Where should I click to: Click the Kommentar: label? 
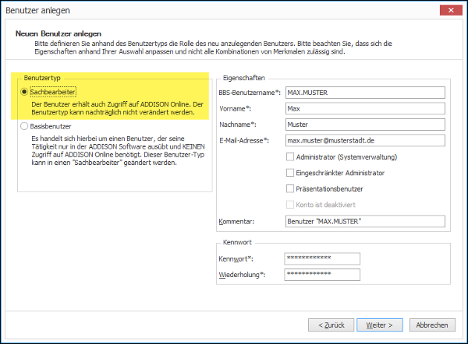pos(236,222)
